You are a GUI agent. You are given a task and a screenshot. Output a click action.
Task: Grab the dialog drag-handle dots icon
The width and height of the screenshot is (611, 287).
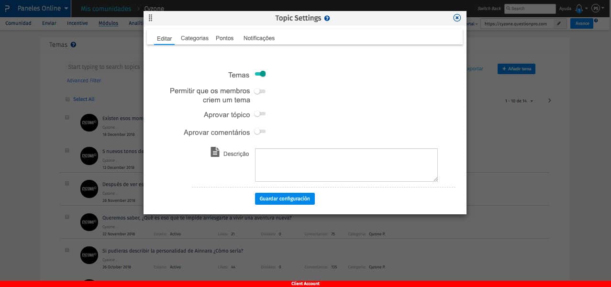pyautogui.click(x=151, y=18)
